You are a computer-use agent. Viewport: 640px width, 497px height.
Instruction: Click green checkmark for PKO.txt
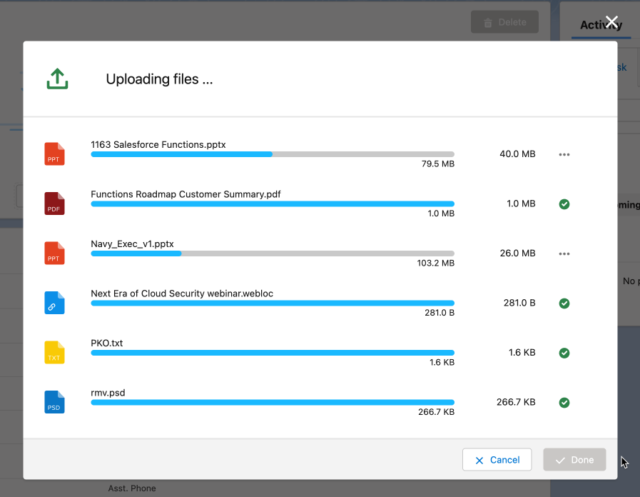point(564,353)
